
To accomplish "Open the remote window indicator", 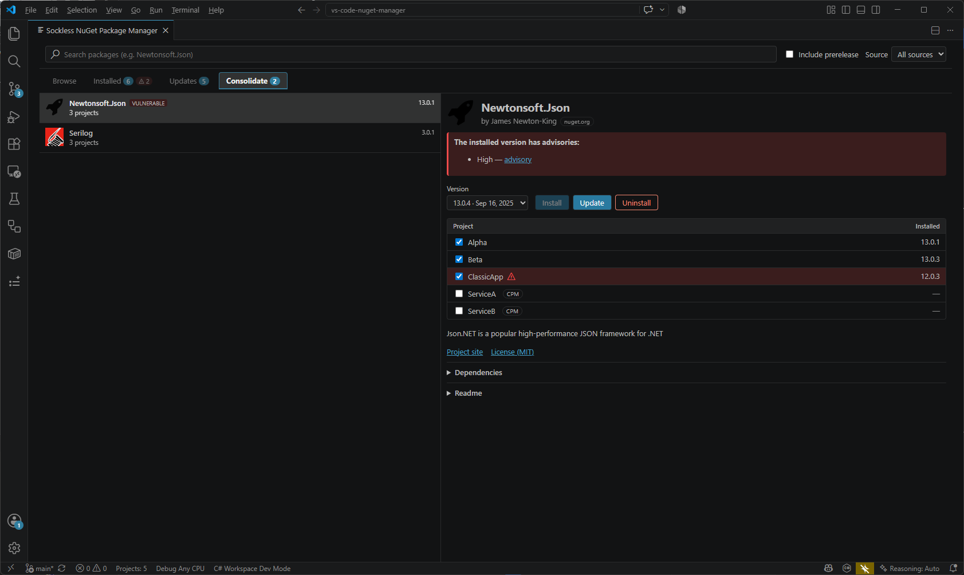I will pos(11,569).
